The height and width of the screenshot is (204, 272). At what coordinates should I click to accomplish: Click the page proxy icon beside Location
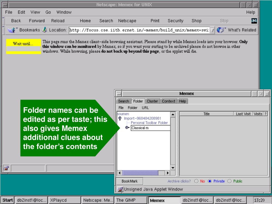click(x=45, y=30)
